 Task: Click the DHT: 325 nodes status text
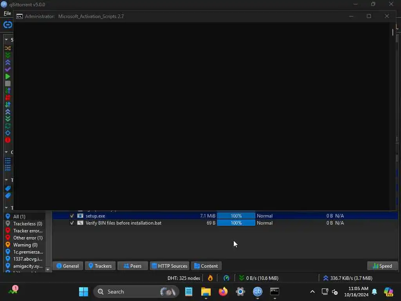[184, 278]
